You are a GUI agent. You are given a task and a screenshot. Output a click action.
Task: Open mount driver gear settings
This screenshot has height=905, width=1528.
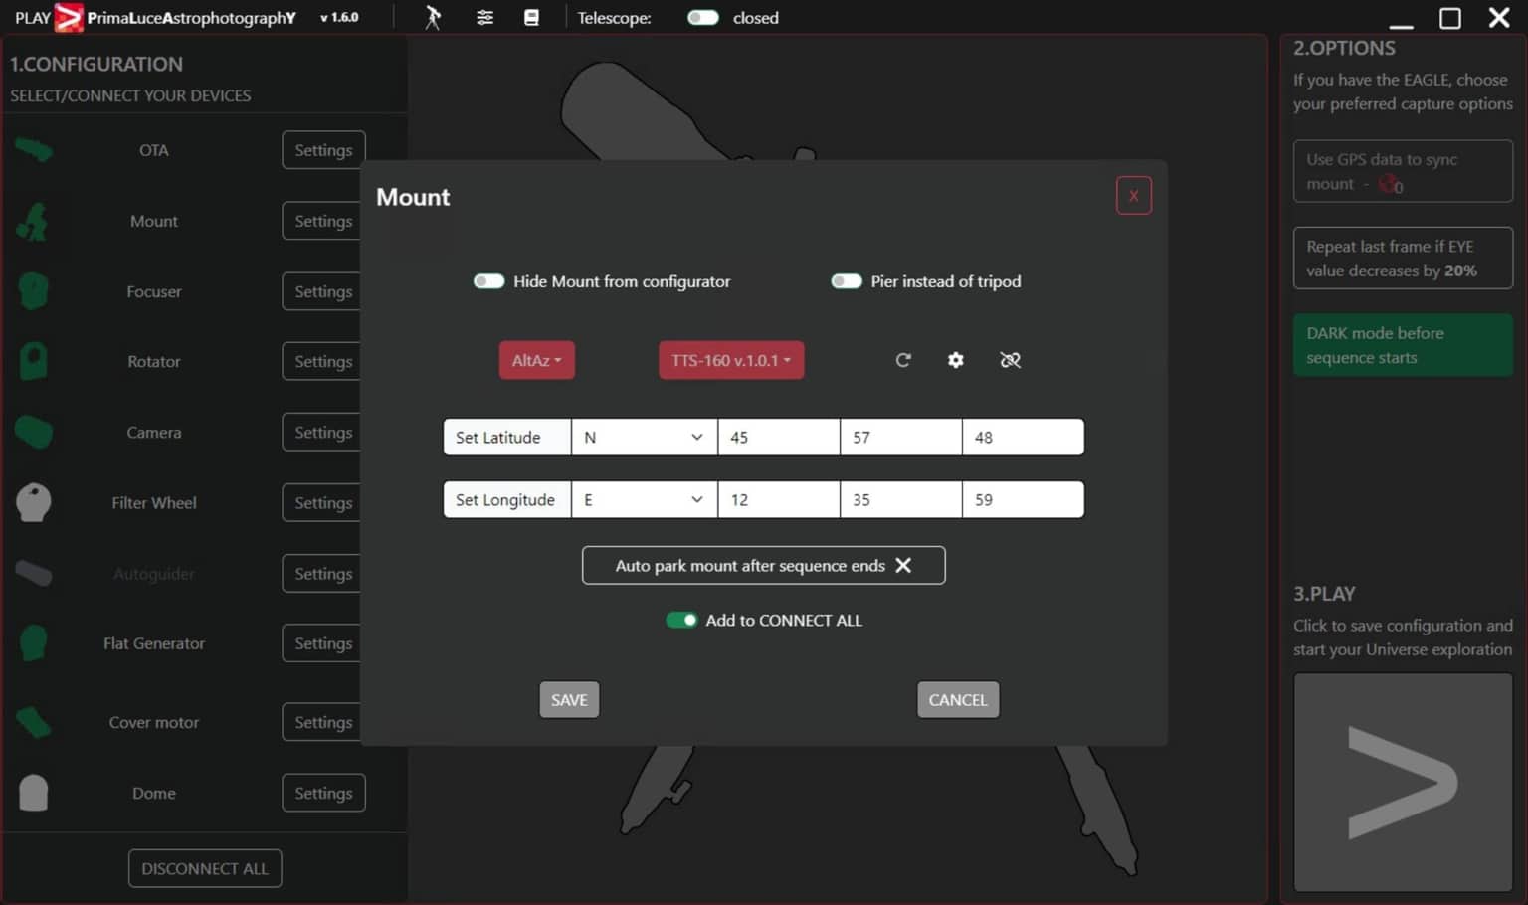955,360
